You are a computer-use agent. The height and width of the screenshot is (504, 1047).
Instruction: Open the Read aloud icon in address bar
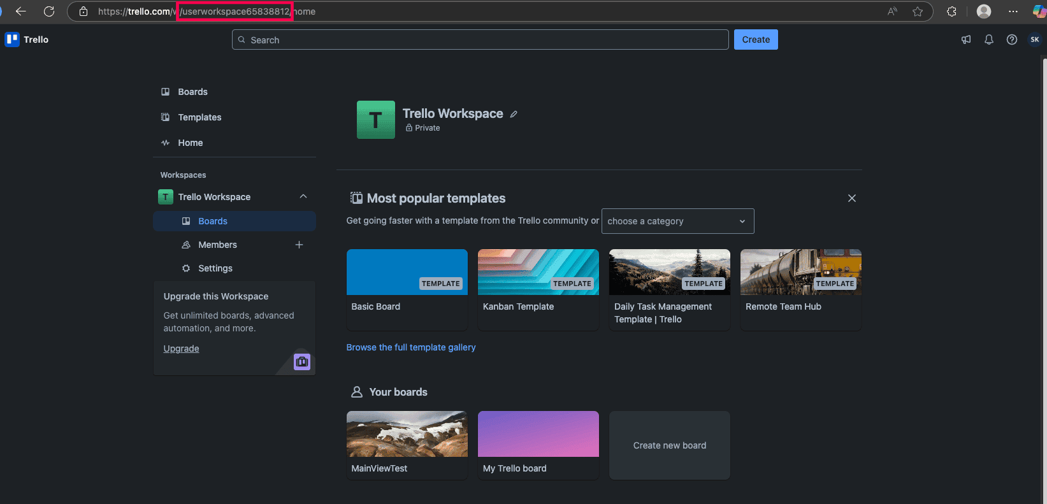pos(892,11)
